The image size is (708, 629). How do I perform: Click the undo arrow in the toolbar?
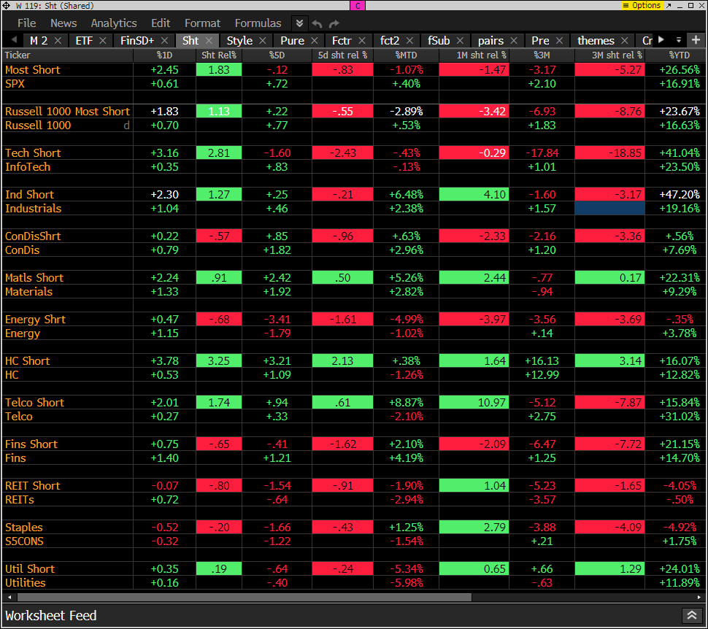[x=318, y=23]
